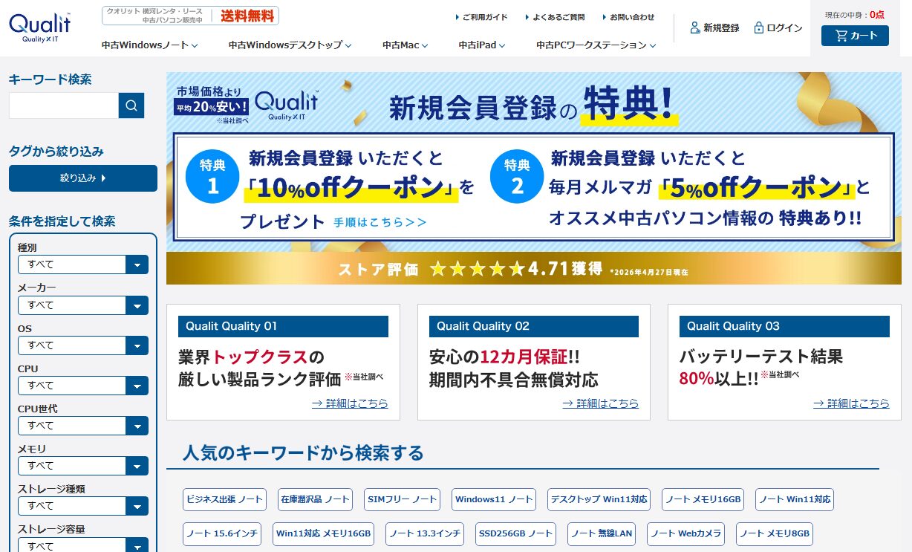Select the ノート Win11対応 keyword tag

[795, 499]
